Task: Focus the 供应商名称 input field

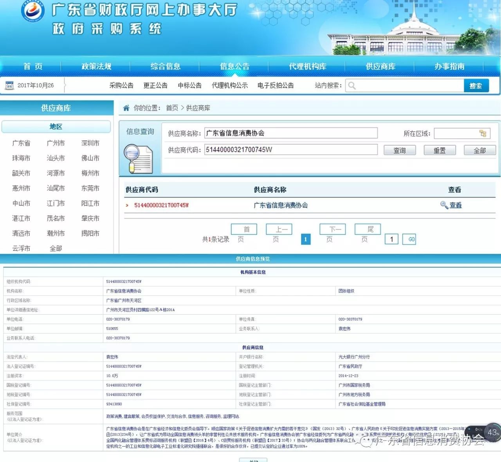Action: pos(291,133)
